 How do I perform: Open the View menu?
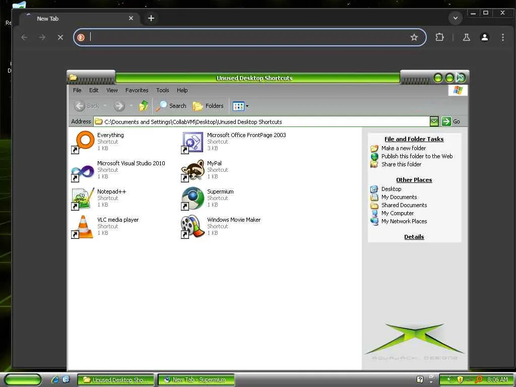tap(112, 90)
